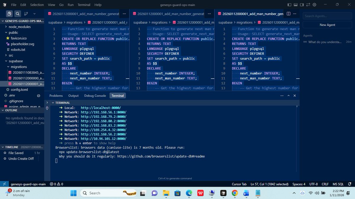This screenshot has width=355, height=199.
Task: Switch to the Debug Console tab
Action: 95,96
